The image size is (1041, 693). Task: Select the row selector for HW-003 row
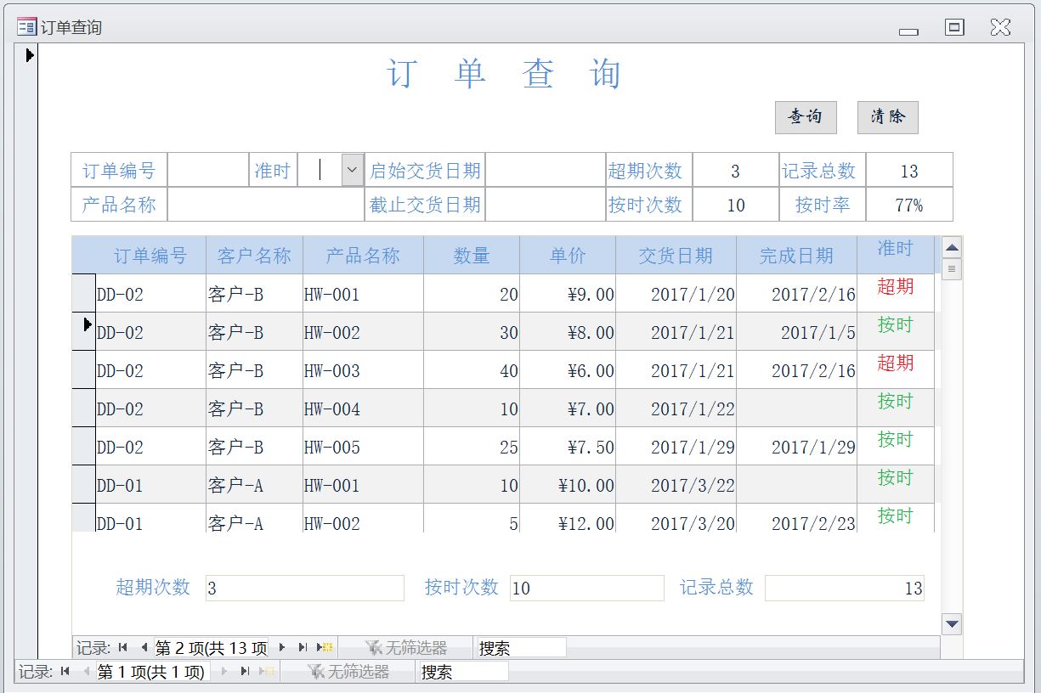click(x=83, y=369)
